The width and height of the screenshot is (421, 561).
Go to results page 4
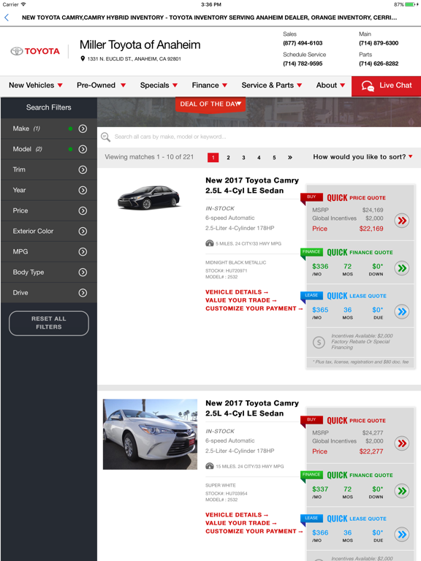tap(259, 158)
